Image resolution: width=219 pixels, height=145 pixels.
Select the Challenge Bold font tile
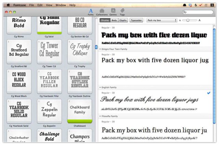pyautogui.click(x=49, y=136)
